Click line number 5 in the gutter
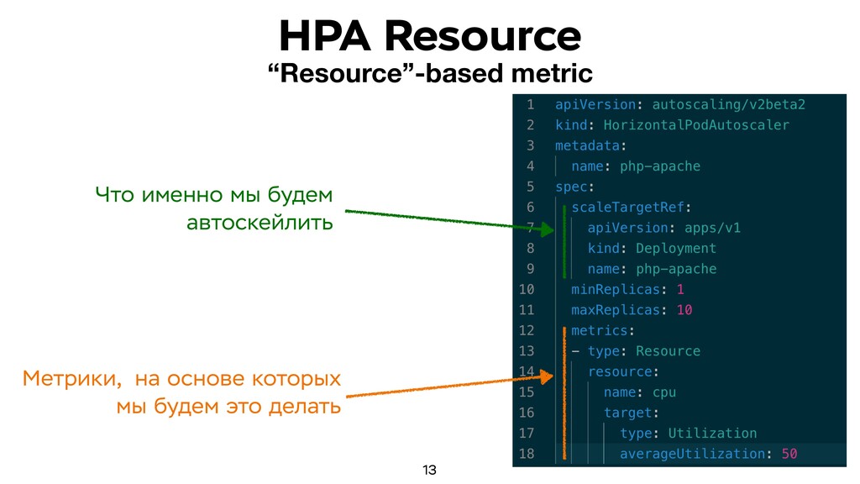The image size is (860, 484). click(531, 187)
